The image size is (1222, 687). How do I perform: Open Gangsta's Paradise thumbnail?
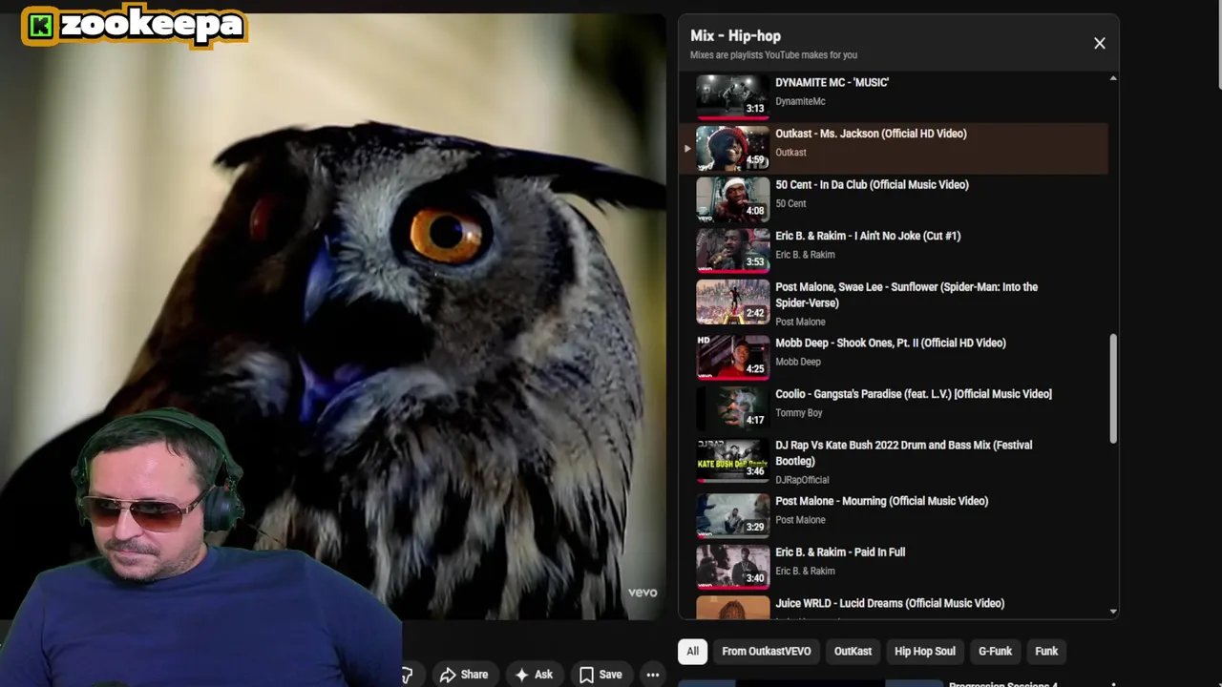(732, 408)
